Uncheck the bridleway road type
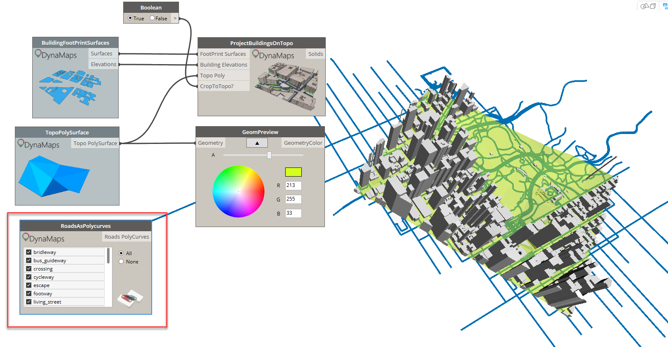The image size is (668, 347). 29,252
